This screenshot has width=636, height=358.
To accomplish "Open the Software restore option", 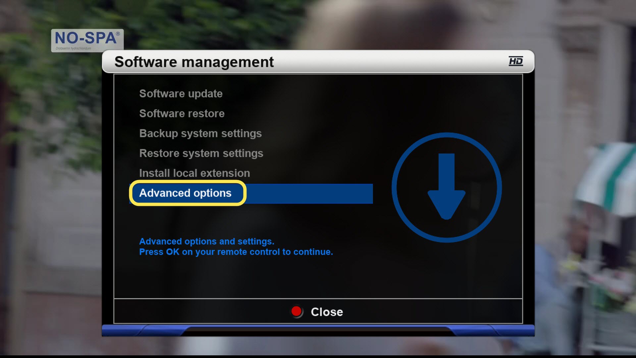I will point(182,114).
